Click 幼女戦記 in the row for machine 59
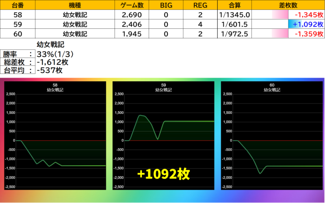The width and height of the screenshot is (325, 203). (75, 24)
